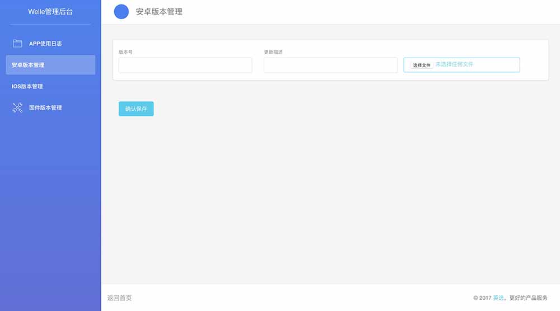Open the APP使用日志 sidebar menu item
Image resolution: width=560 pixels, height=311 pixels.
tap(45, 44)
